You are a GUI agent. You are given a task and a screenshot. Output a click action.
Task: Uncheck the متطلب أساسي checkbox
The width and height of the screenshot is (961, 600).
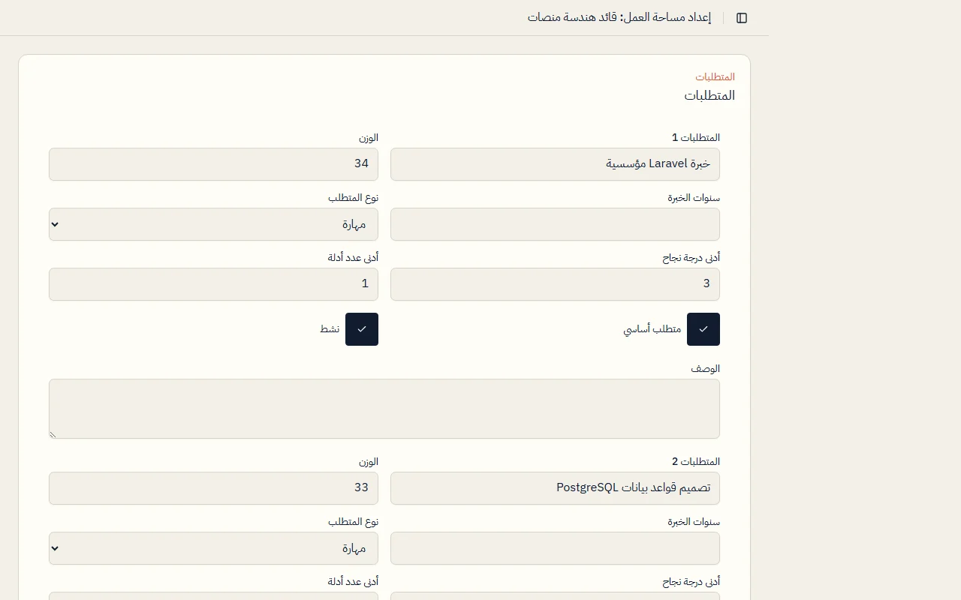pos(703,329)
